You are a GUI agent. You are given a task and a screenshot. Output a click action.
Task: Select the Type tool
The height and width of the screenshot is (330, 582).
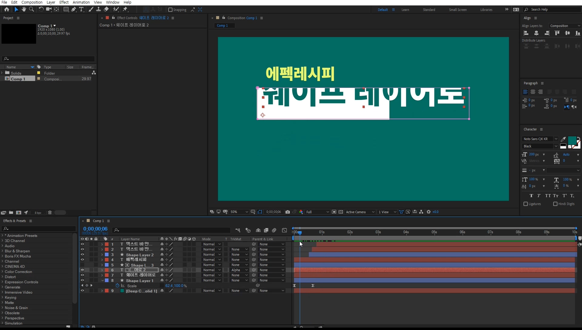[x=81, y=9]
